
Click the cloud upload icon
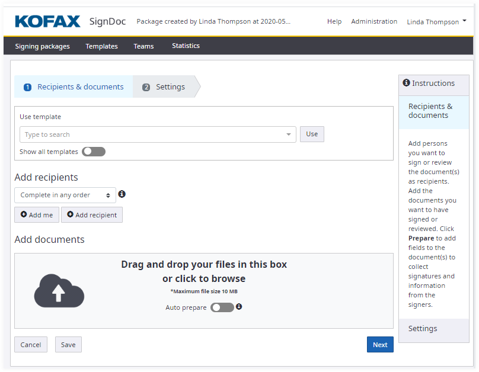pyautogui.click(x=59, y=291)
